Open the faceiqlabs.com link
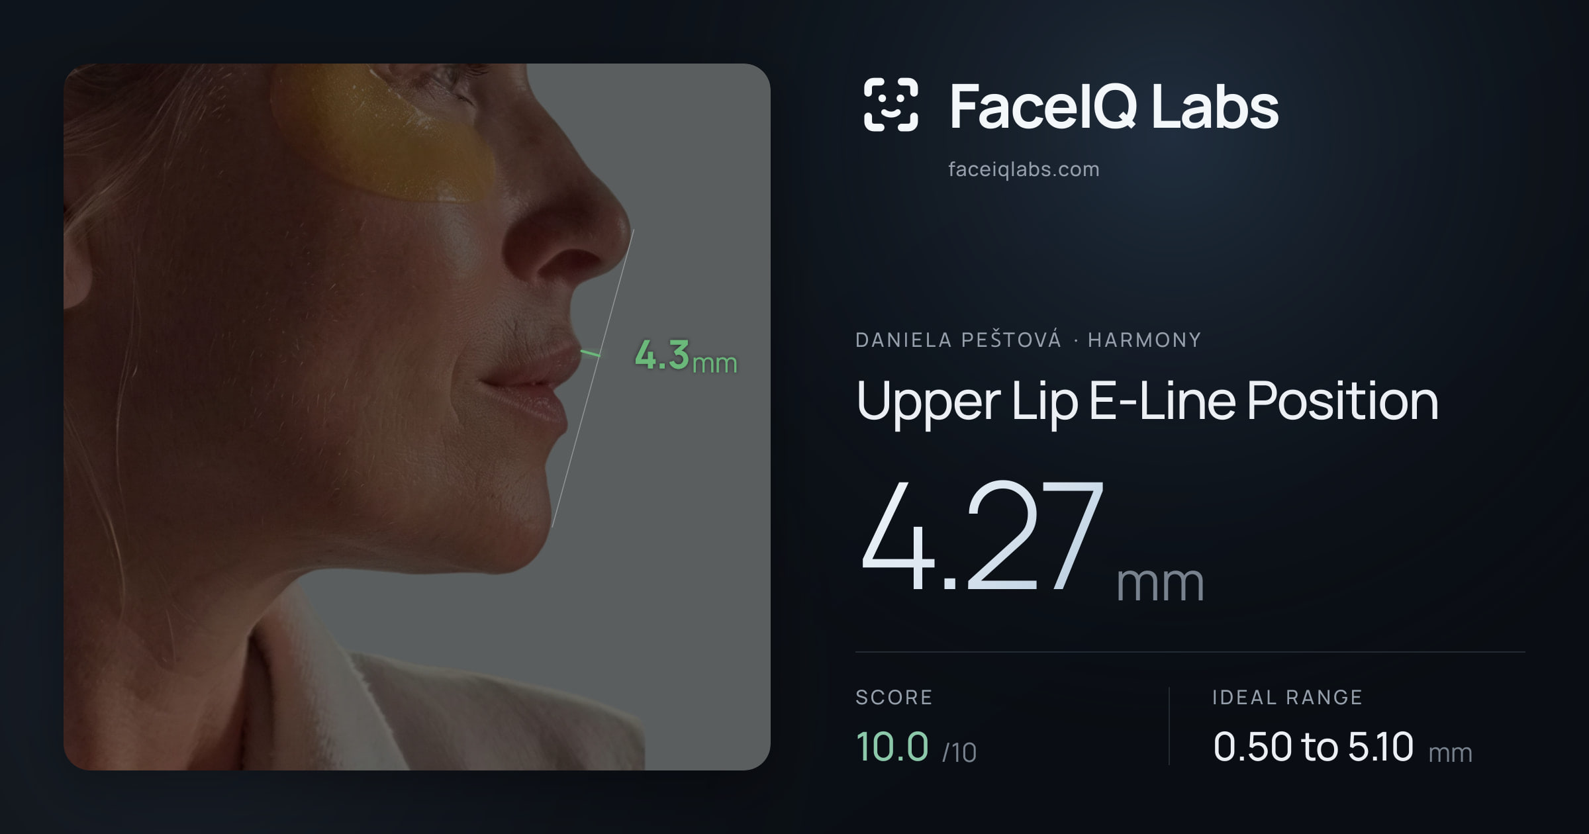Image resolution: width=1589 pixels, height=834 pixels. [x=1024, y=169]
